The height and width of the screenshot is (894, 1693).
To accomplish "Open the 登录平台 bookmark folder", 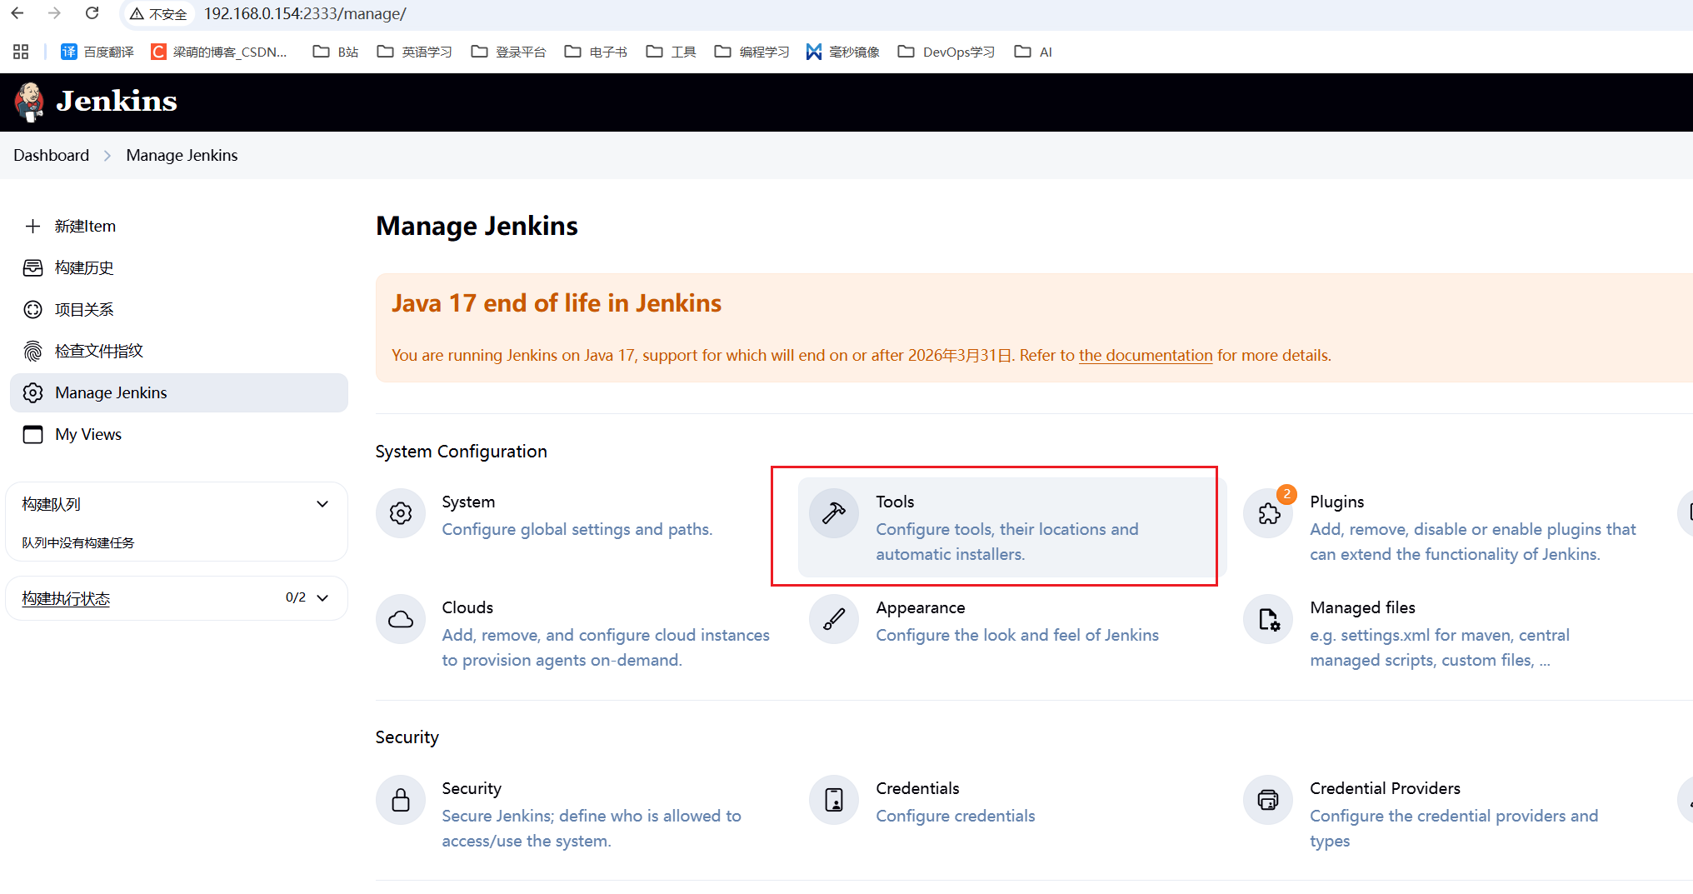I will (508, 52).
